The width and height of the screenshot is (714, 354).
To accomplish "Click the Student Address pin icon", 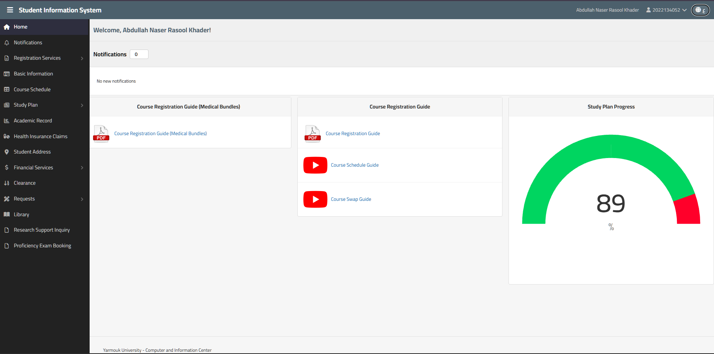I will [x=6, y=152].
